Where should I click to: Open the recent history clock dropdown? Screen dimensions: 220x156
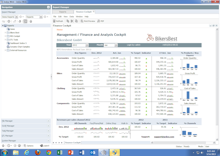point(10,146)
